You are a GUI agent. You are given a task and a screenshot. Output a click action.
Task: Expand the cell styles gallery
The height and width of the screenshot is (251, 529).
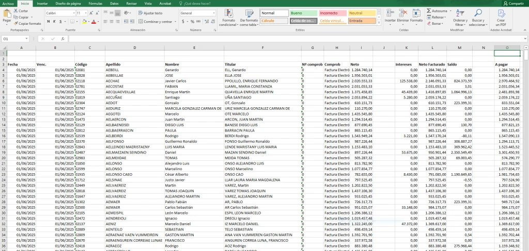pos(379,23)
